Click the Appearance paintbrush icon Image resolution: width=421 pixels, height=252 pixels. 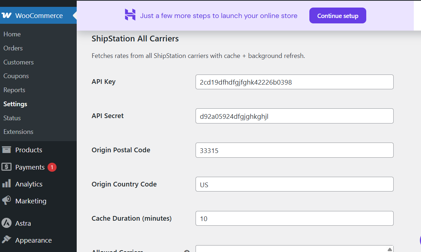(x=6, y=240)
